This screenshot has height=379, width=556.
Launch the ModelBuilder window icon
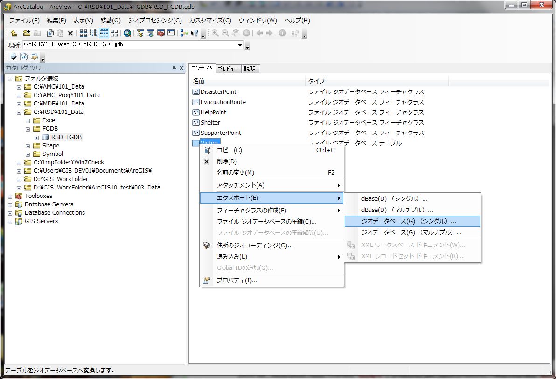coord(184,33)
